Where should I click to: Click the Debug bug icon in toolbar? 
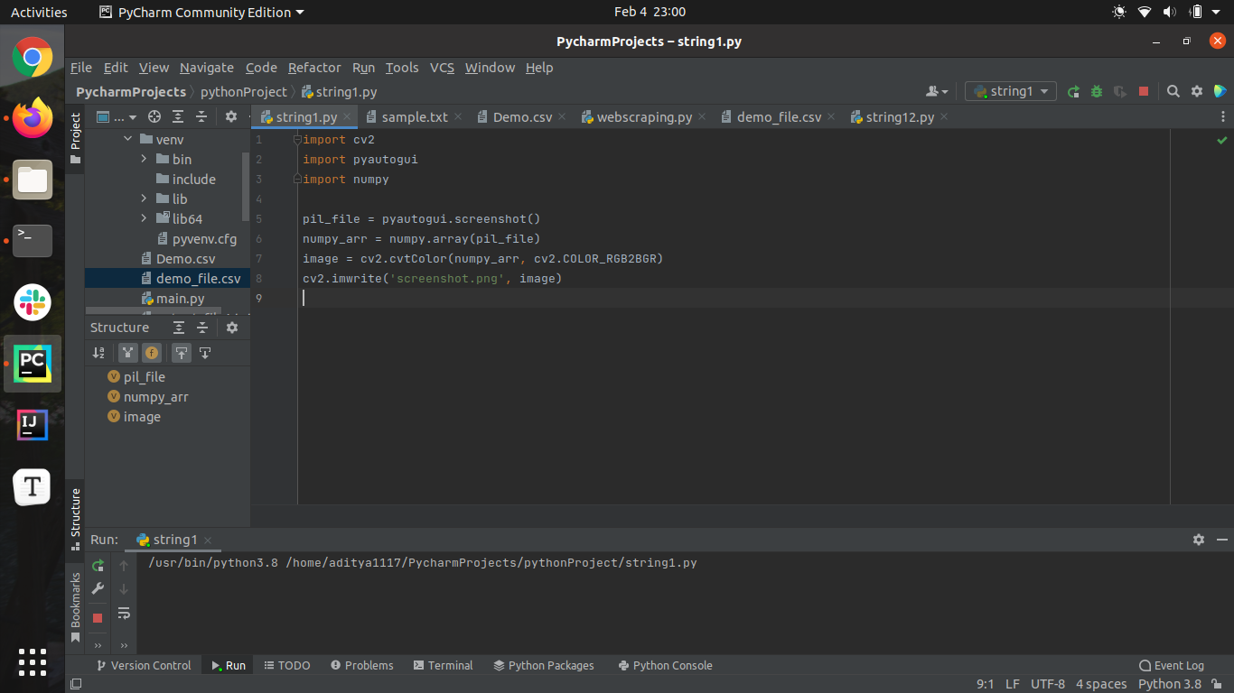click(x=1097, y=91)
